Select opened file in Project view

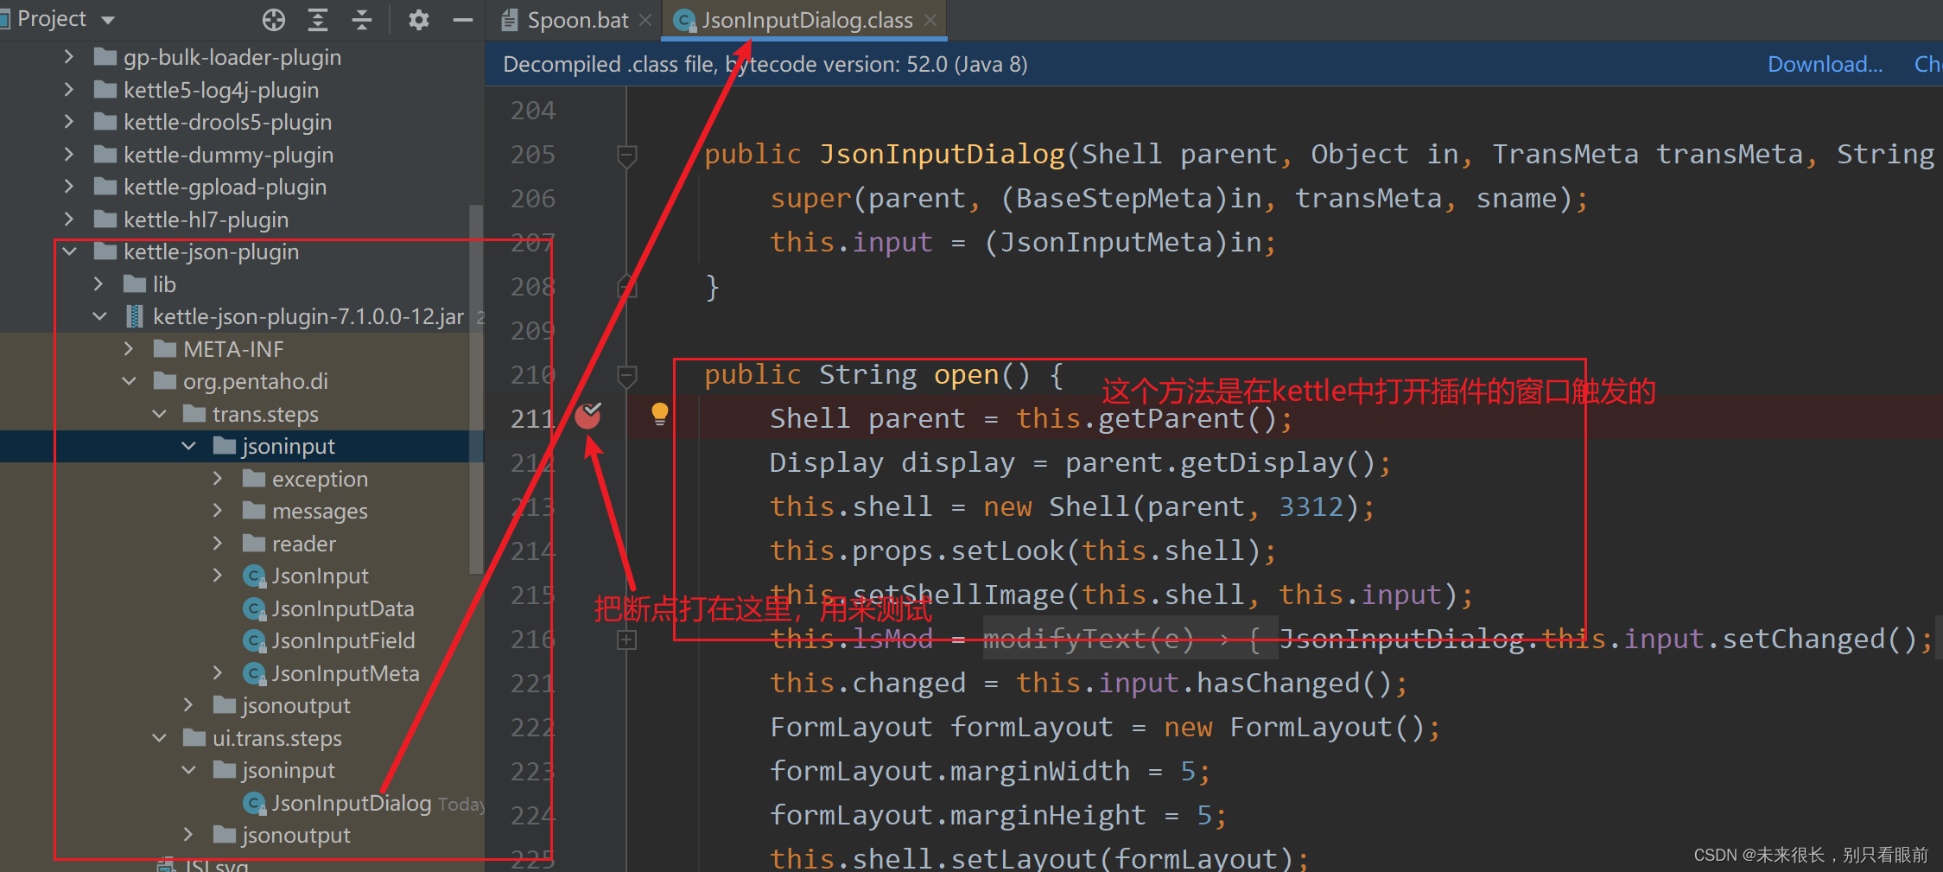274,19
